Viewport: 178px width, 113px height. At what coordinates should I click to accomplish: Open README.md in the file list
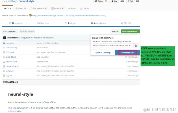click(x=11, y=62)
